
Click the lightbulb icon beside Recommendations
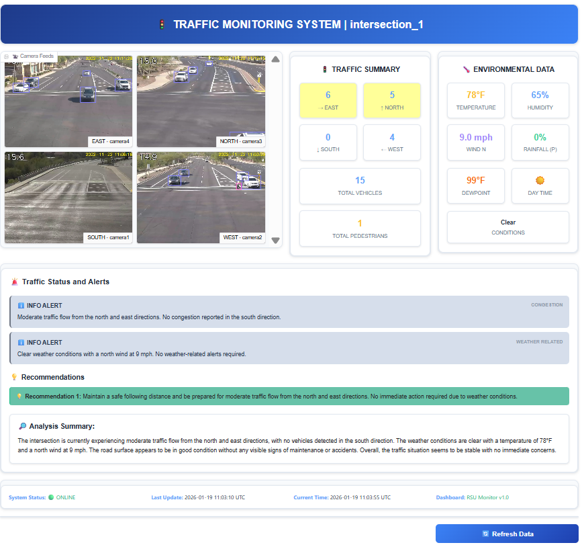tap(15, 377)
